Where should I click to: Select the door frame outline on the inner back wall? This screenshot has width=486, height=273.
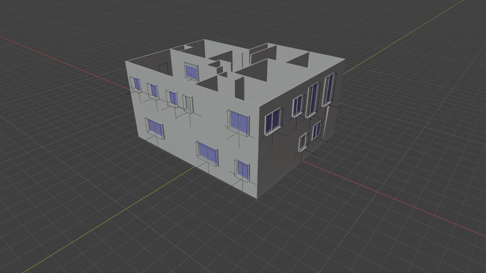tap(164, 68)
